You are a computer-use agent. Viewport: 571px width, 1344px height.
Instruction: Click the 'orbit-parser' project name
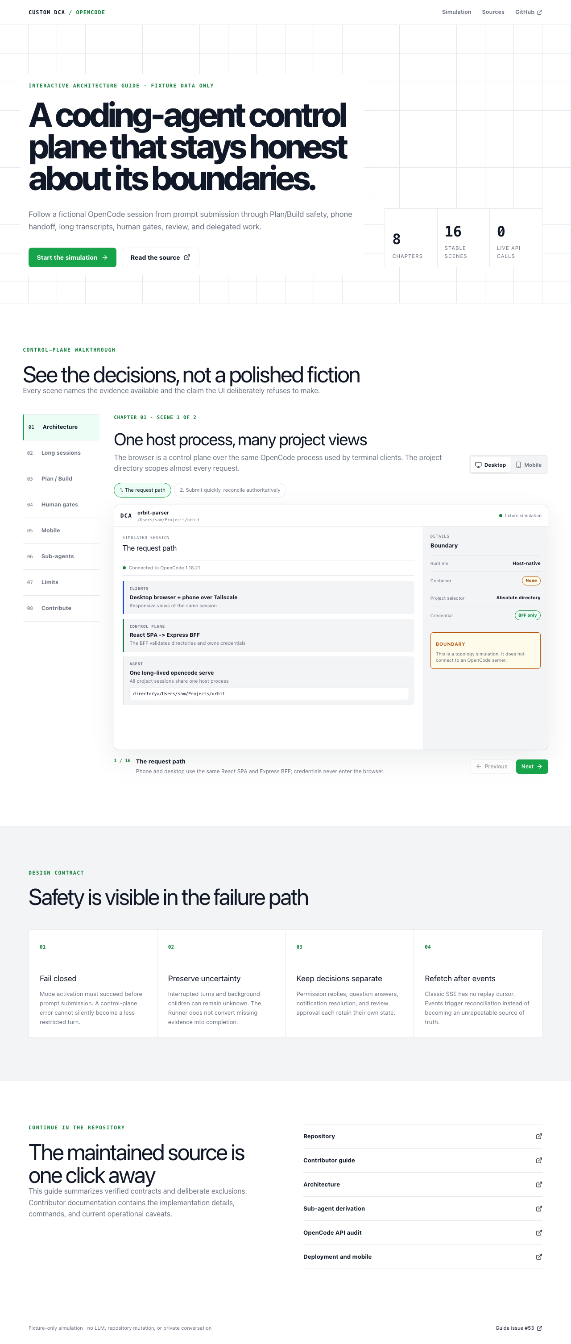(153, 513)
